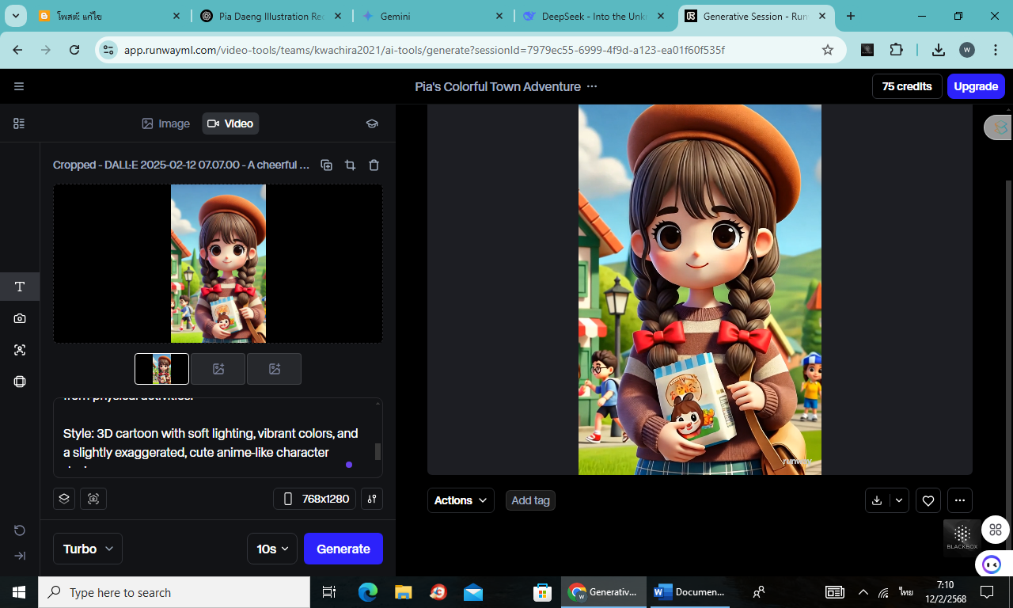Click the Blackbox extension widget
1013x608 pixels.
(x=962, y=538)
